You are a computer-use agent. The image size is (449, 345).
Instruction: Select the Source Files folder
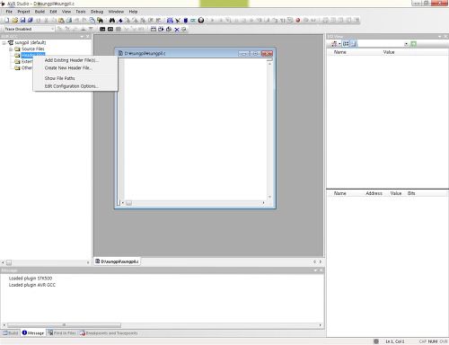32,49
